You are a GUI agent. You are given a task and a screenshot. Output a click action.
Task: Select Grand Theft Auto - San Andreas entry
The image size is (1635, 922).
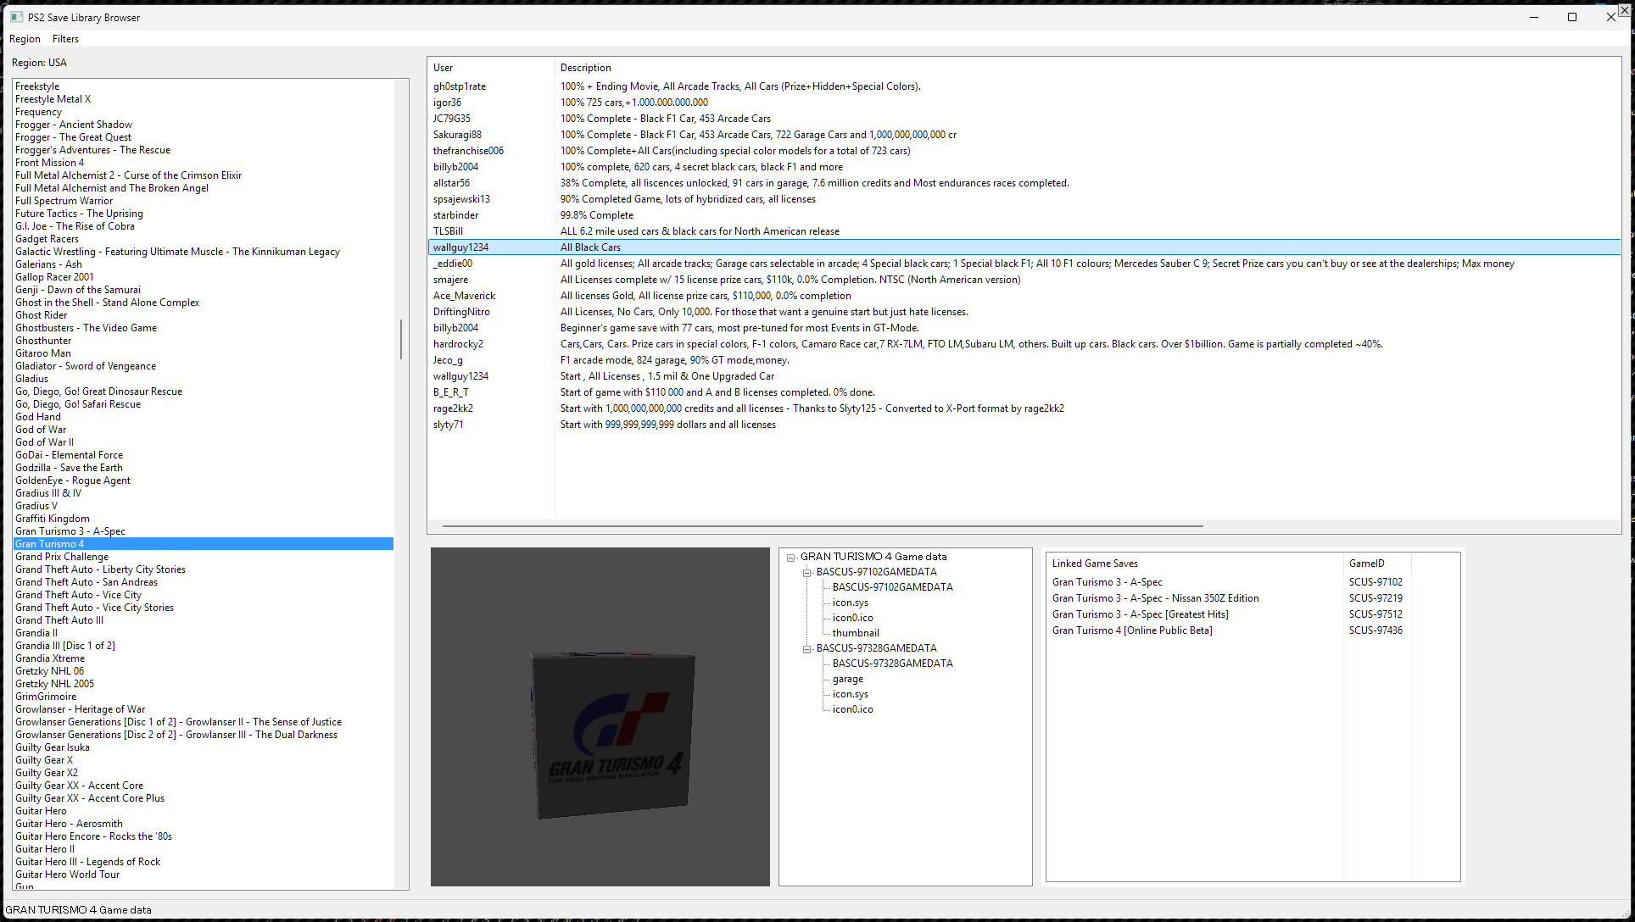coord(86,582)
